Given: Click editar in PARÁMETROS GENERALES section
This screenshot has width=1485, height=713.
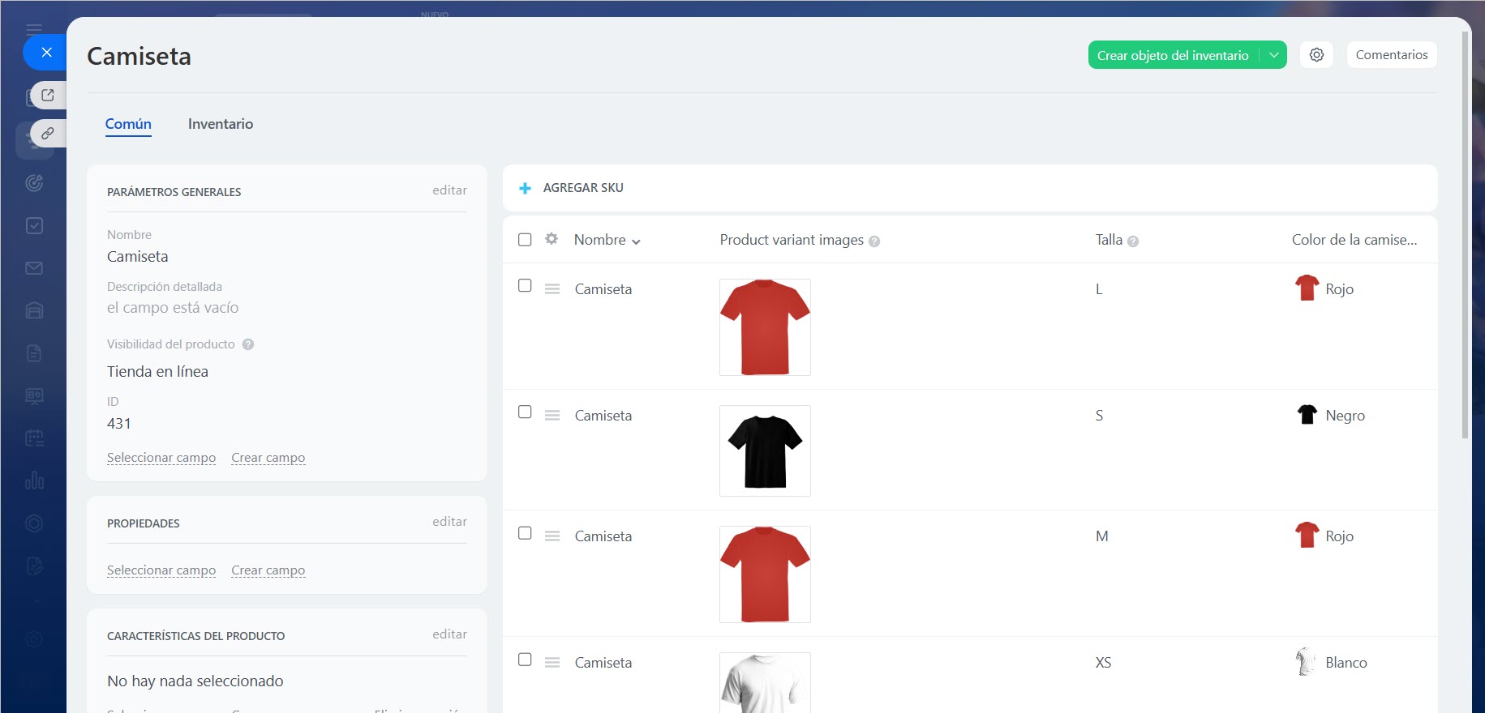Looking at the screenshot, I should [449, 190].
